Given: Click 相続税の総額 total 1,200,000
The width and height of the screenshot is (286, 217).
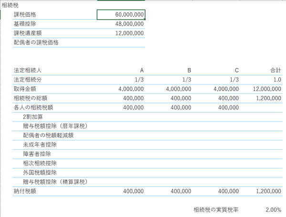Looking at the screenshot, I should [261, 98].
